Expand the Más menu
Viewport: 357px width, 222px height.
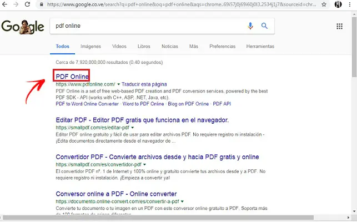(x=194, y=46)
